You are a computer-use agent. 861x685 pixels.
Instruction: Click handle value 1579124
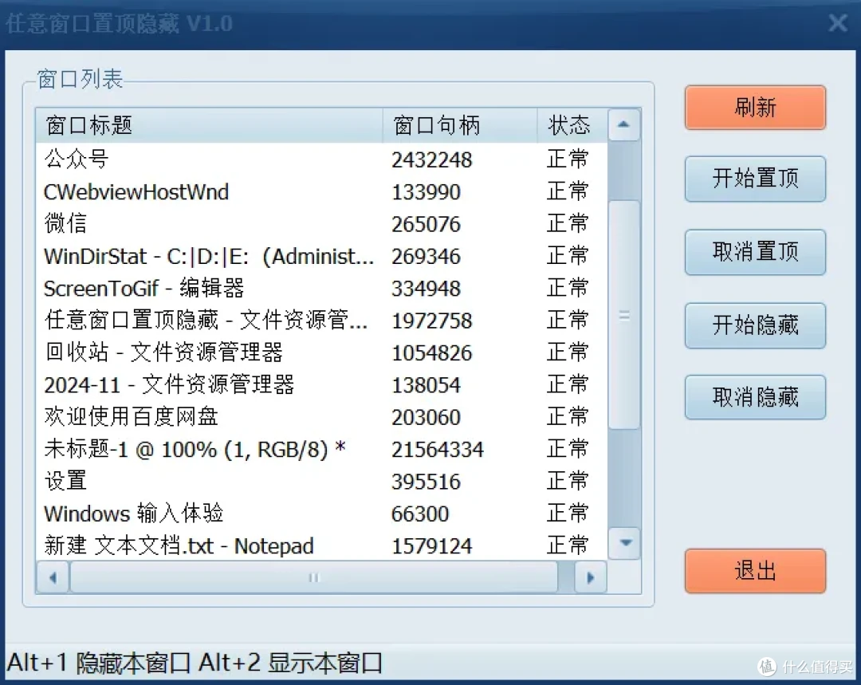(x=431, y=546)
